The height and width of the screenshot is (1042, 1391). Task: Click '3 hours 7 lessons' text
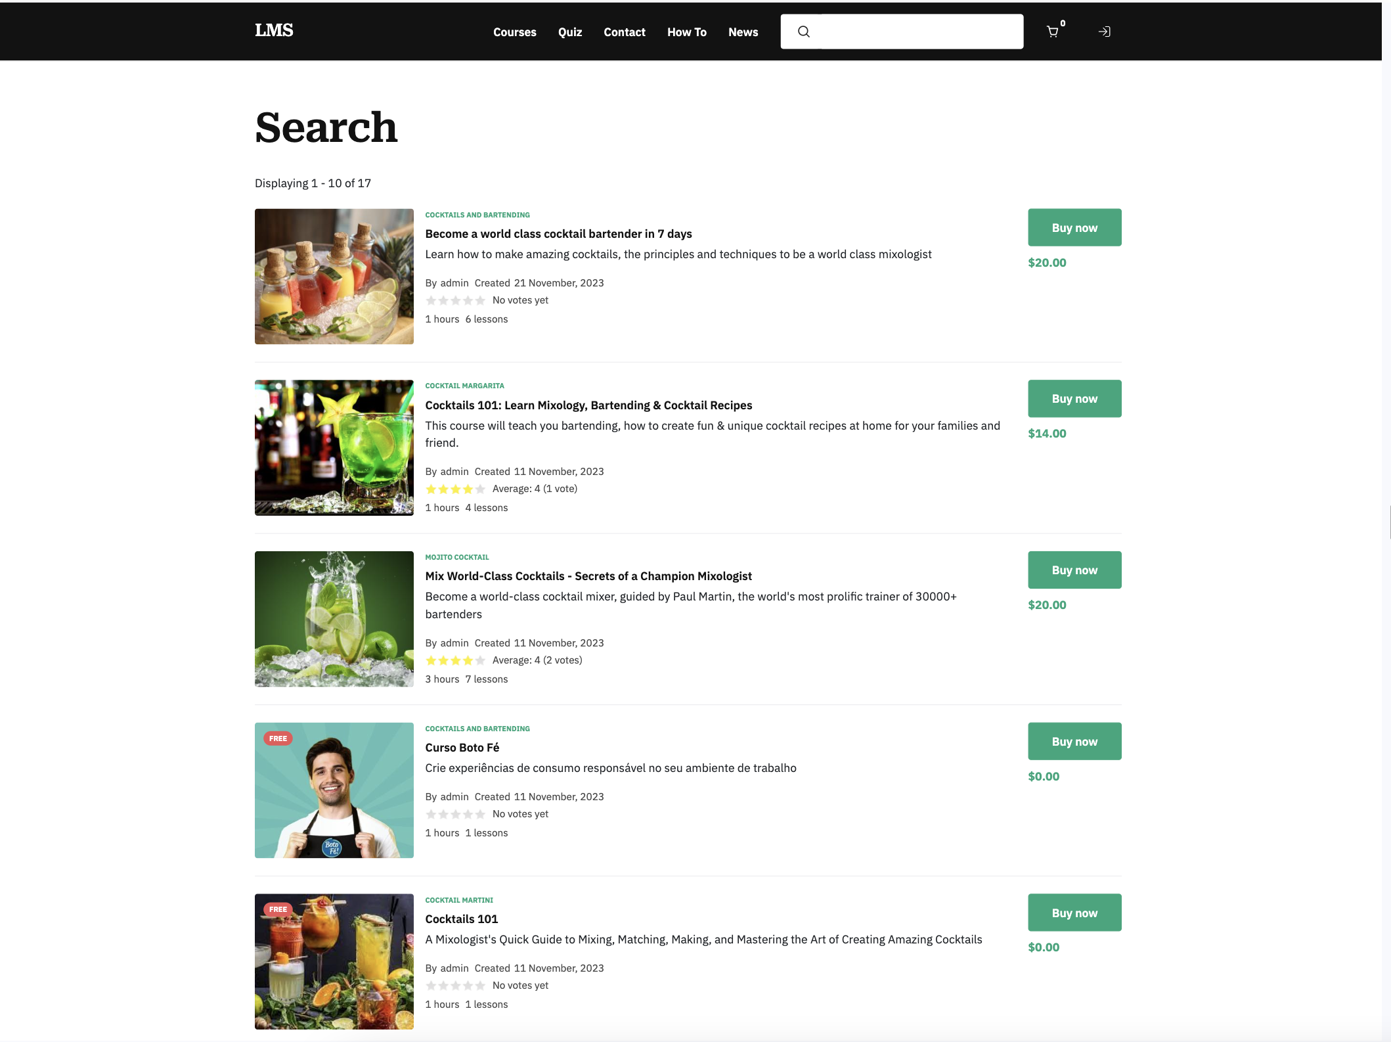tap(466, 679)
